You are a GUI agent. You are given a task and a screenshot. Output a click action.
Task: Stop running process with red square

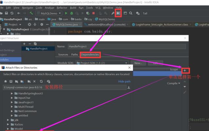coord(94,13)
